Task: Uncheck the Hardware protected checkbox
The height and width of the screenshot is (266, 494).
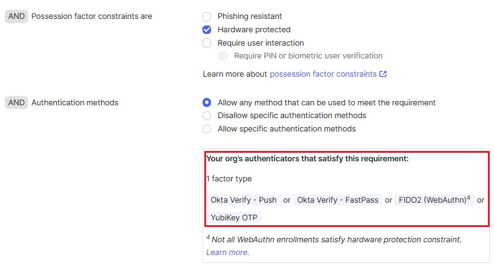Action: 207,30
